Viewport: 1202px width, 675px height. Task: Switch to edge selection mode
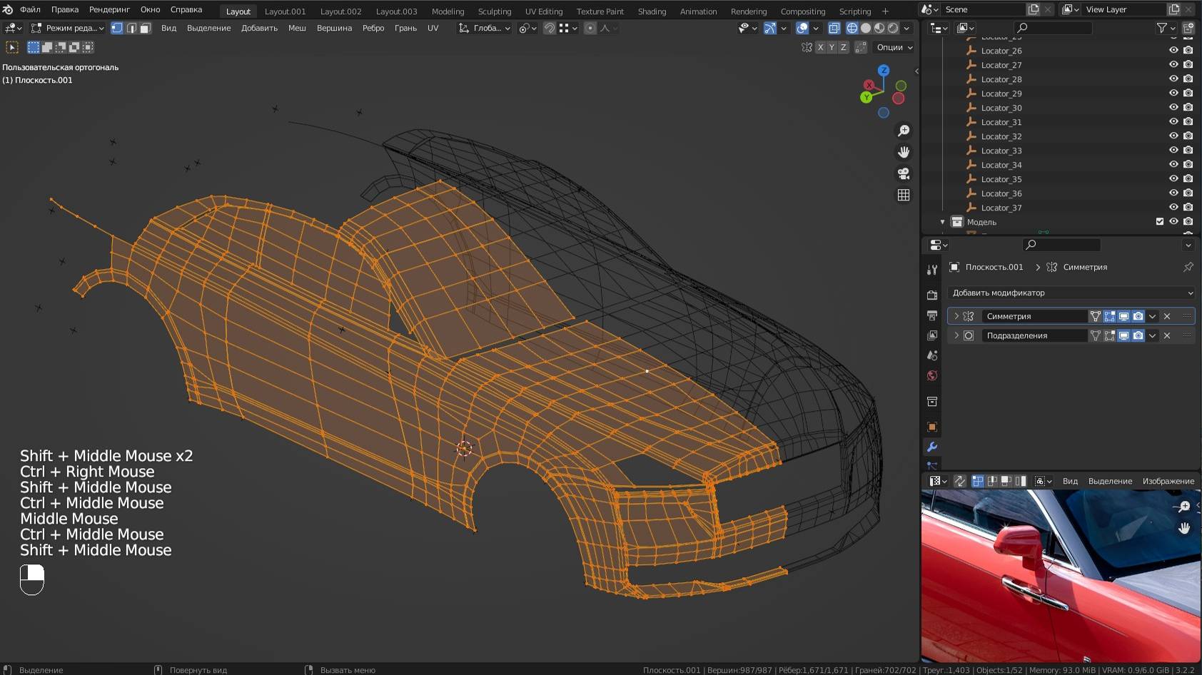(x=131, y=28)
